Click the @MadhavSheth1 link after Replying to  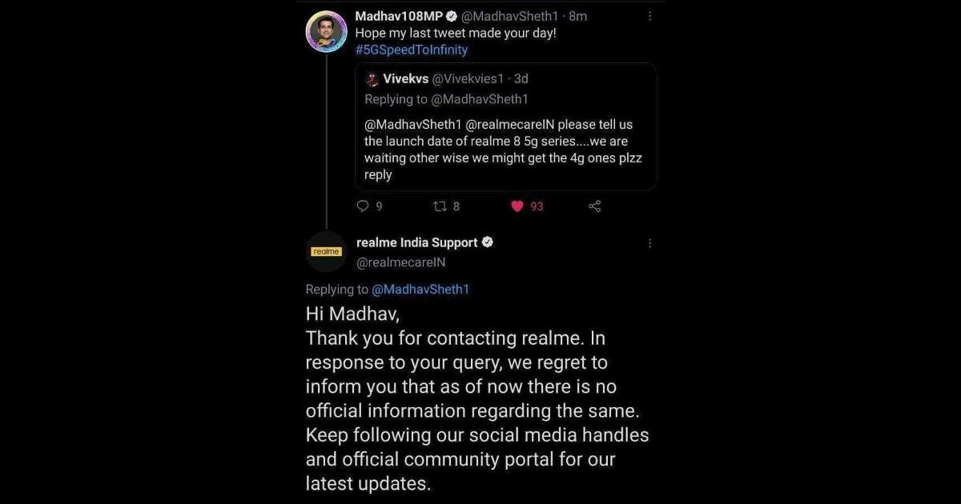point(420,290)
